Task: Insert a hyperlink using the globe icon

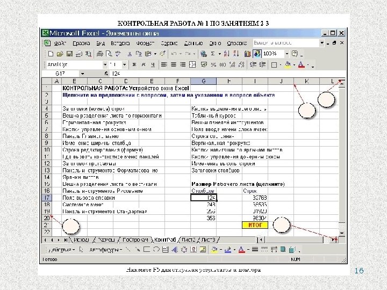Action: (203, 54)
